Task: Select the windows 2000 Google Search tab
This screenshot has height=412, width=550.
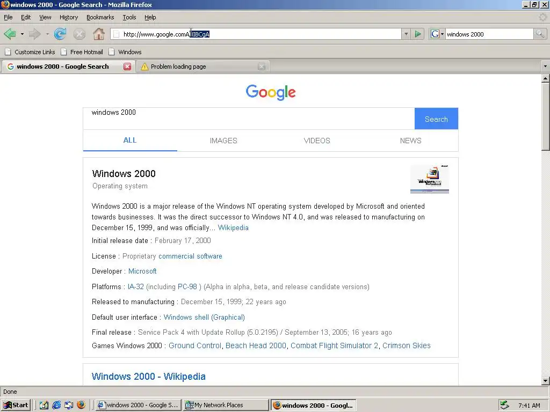Action: [68, 67]
